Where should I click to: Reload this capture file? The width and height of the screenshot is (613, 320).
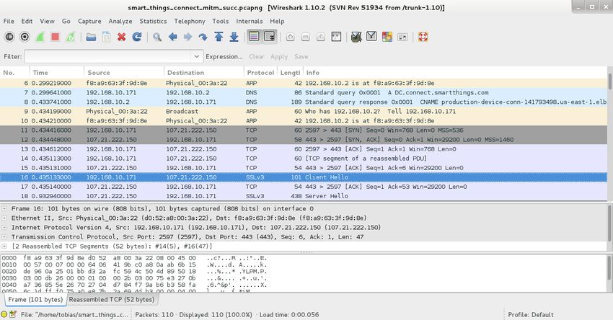[137, 37]
